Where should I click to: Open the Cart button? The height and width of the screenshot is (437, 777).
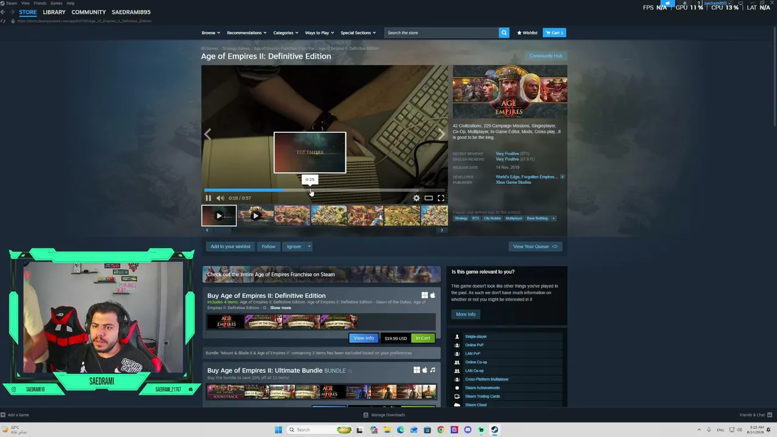pyautogui.click(x=554, y=33)
